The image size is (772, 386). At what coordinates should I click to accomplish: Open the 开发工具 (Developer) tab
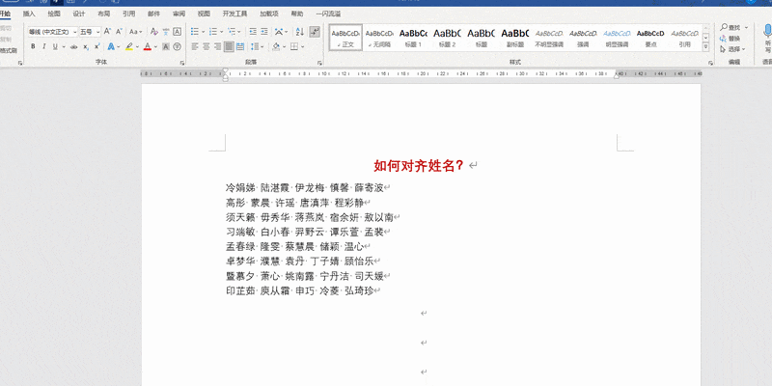(234, 14)
